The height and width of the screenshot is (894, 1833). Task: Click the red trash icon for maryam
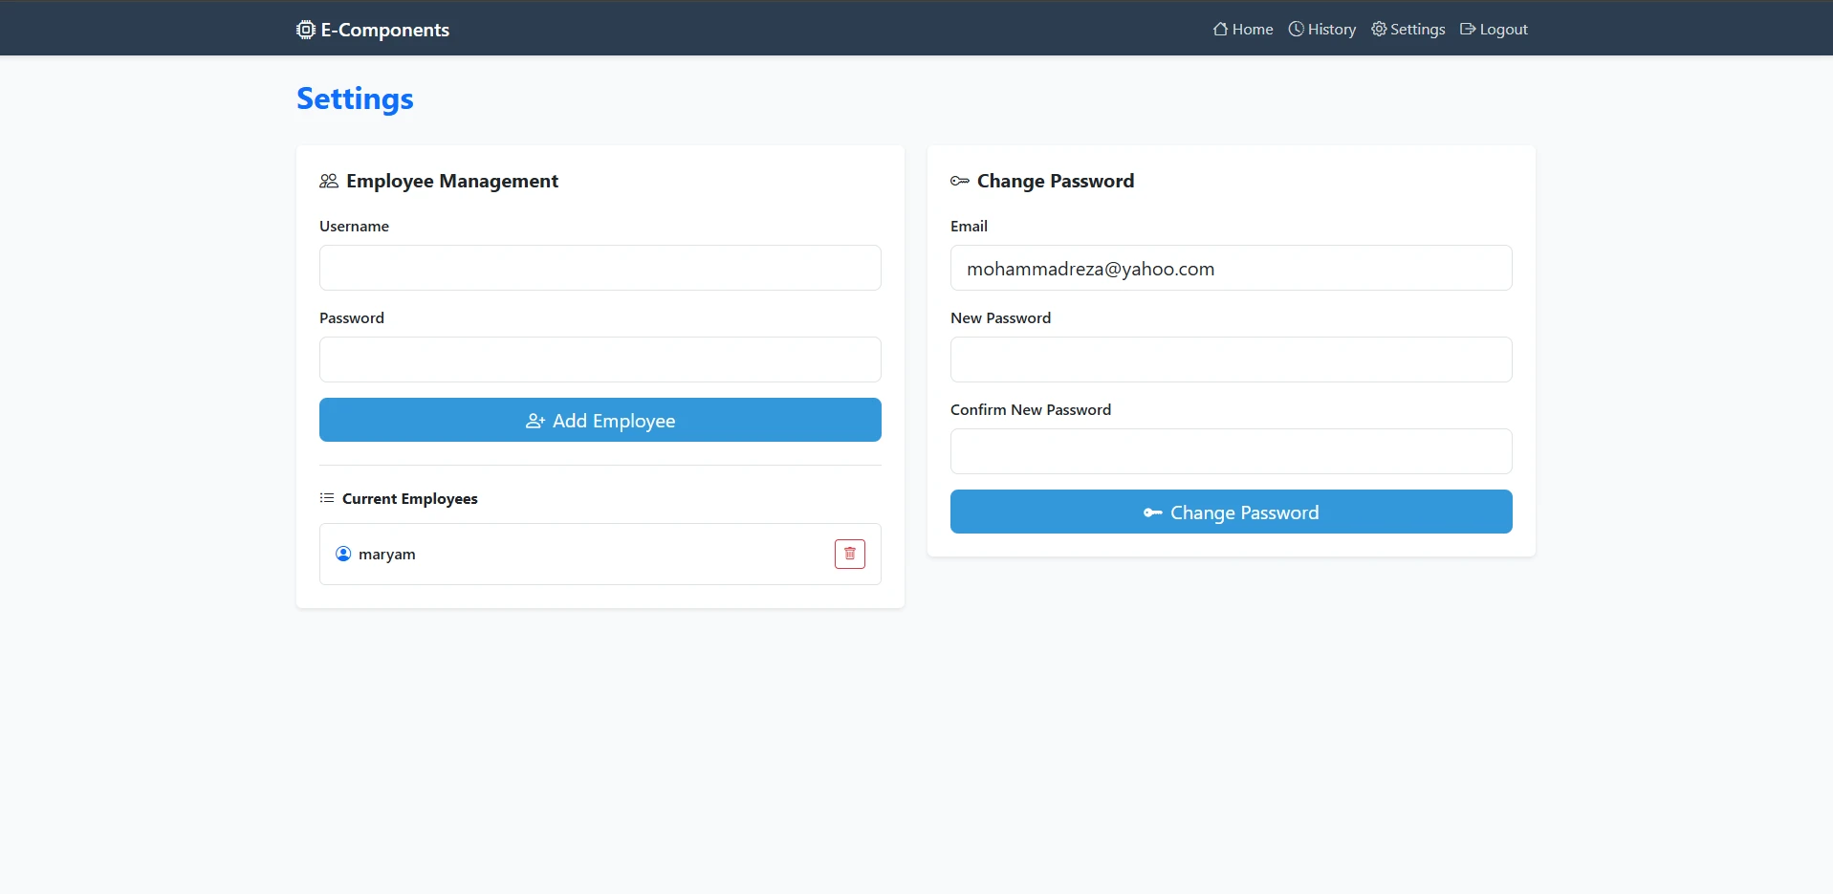click(x=849, y=554)
